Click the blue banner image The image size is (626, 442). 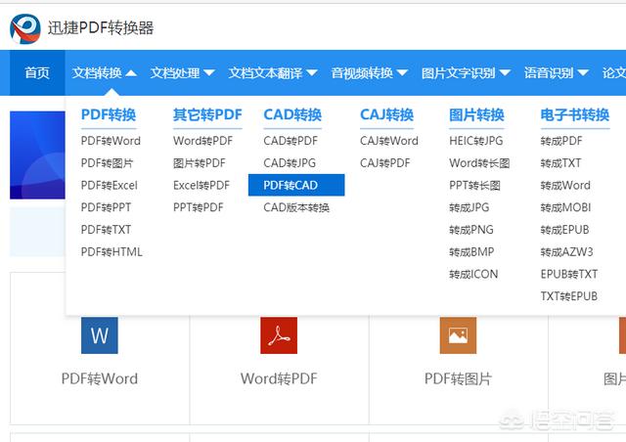point(37,155)
